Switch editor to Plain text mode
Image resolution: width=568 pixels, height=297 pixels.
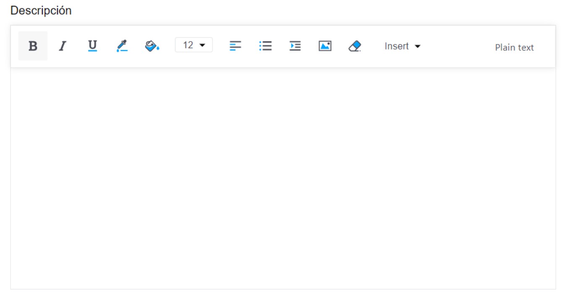pos(514,47)
